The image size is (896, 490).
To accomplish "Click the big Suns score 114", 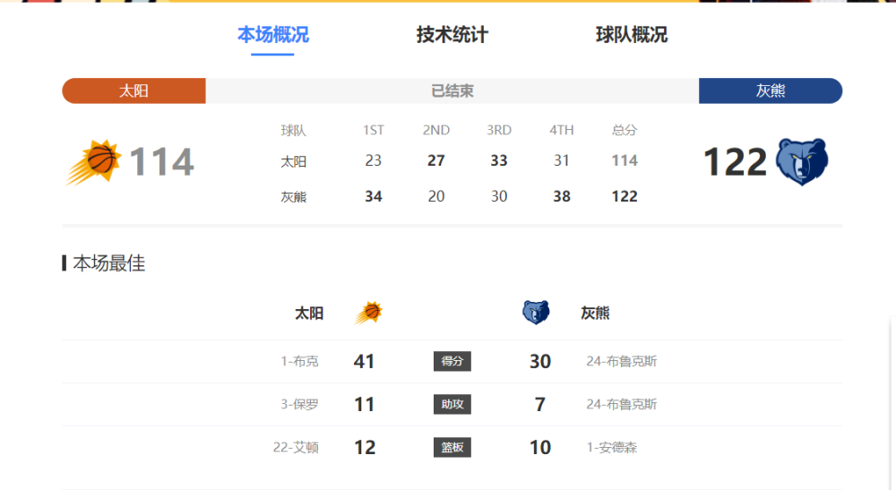I will coord(161,161).
